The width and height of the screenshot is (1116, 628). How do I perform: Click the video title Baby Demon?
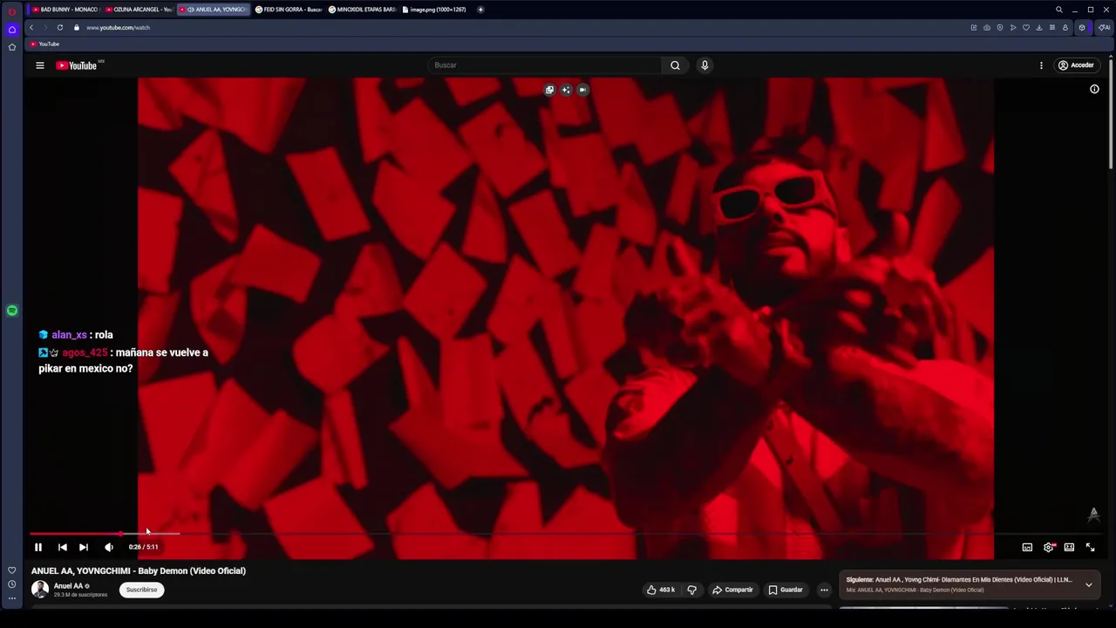[x=139, y=571]
